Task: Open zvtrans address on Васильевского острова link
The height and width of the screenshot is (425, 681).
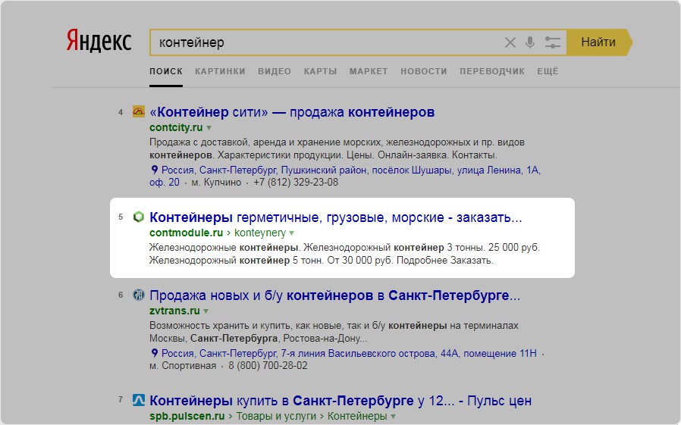Action: coord(349,354)
